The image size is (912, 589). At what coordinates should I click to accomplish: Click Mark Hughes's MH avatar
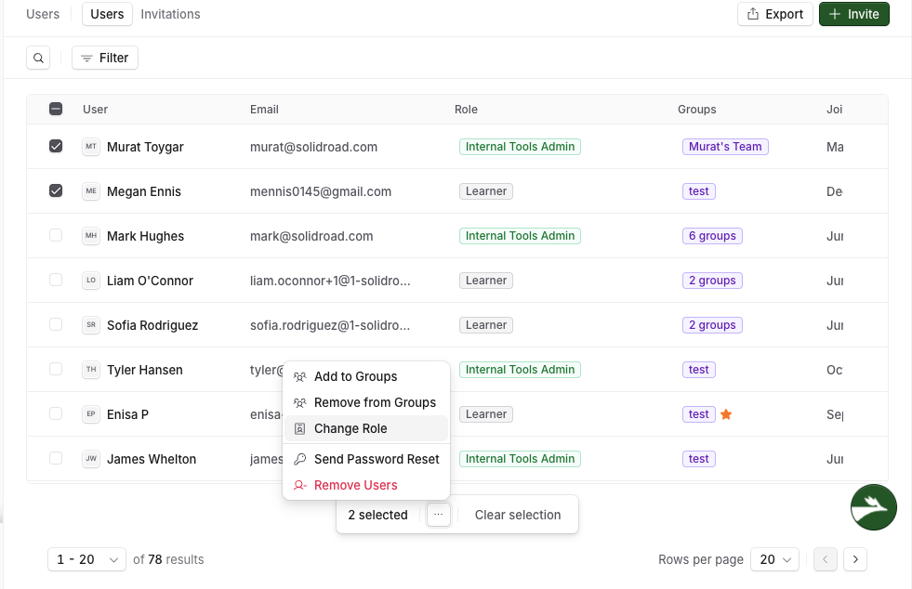pyautogui.click(x=91, y=236)
